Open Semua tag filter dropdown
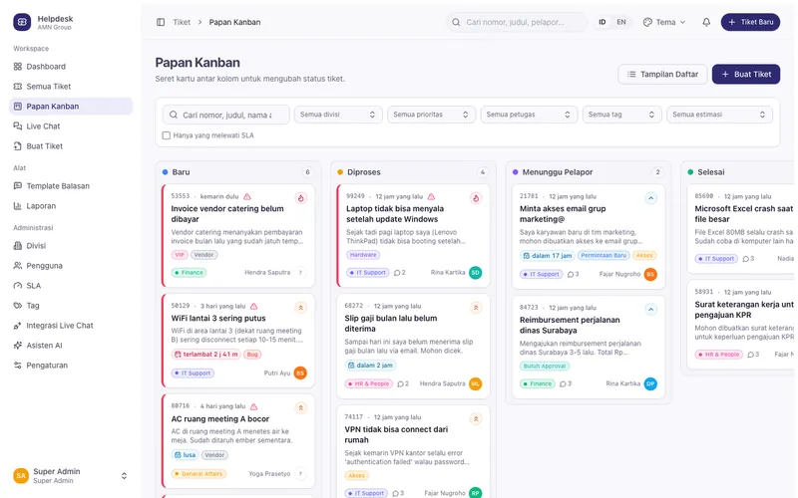This screenshot has width=798, height=498. tap(621, 115)
